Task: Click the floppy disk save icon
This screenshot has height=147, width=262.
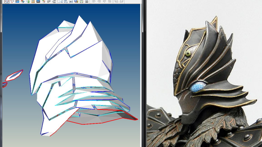Action: (76, 1)
